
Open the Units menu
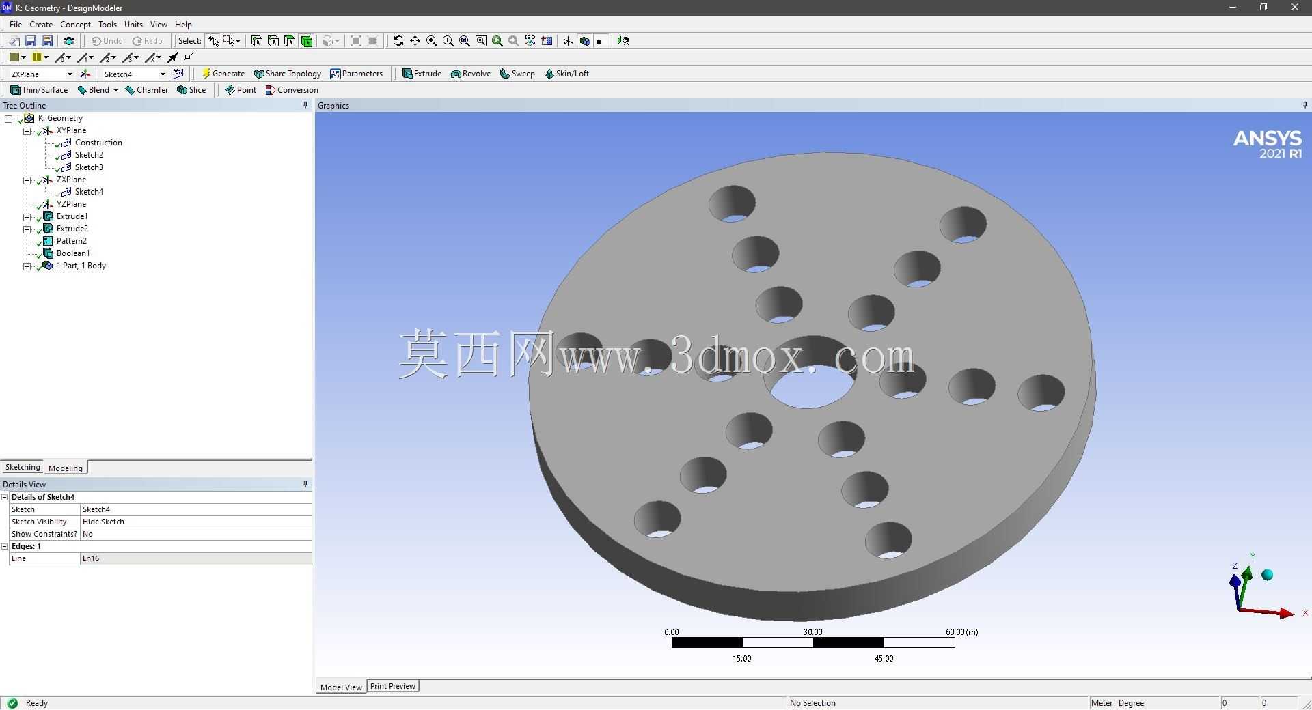pos(133,25)
